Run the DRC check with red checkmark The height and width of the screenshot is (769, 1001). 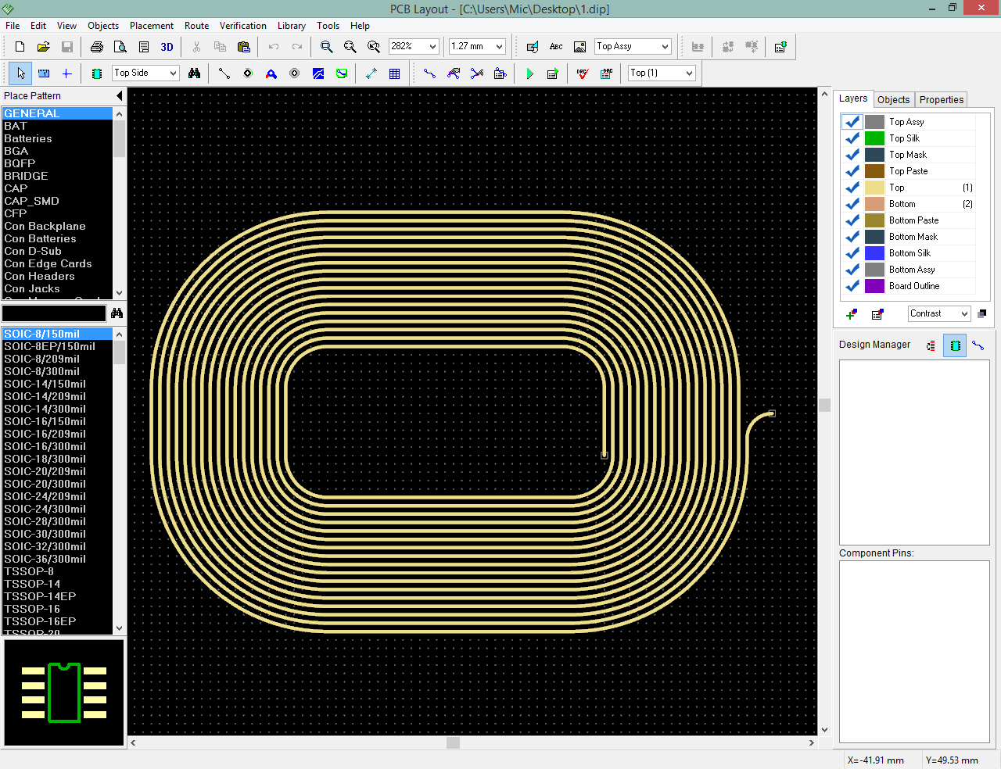pyautogui.click(x=582, y=73)
